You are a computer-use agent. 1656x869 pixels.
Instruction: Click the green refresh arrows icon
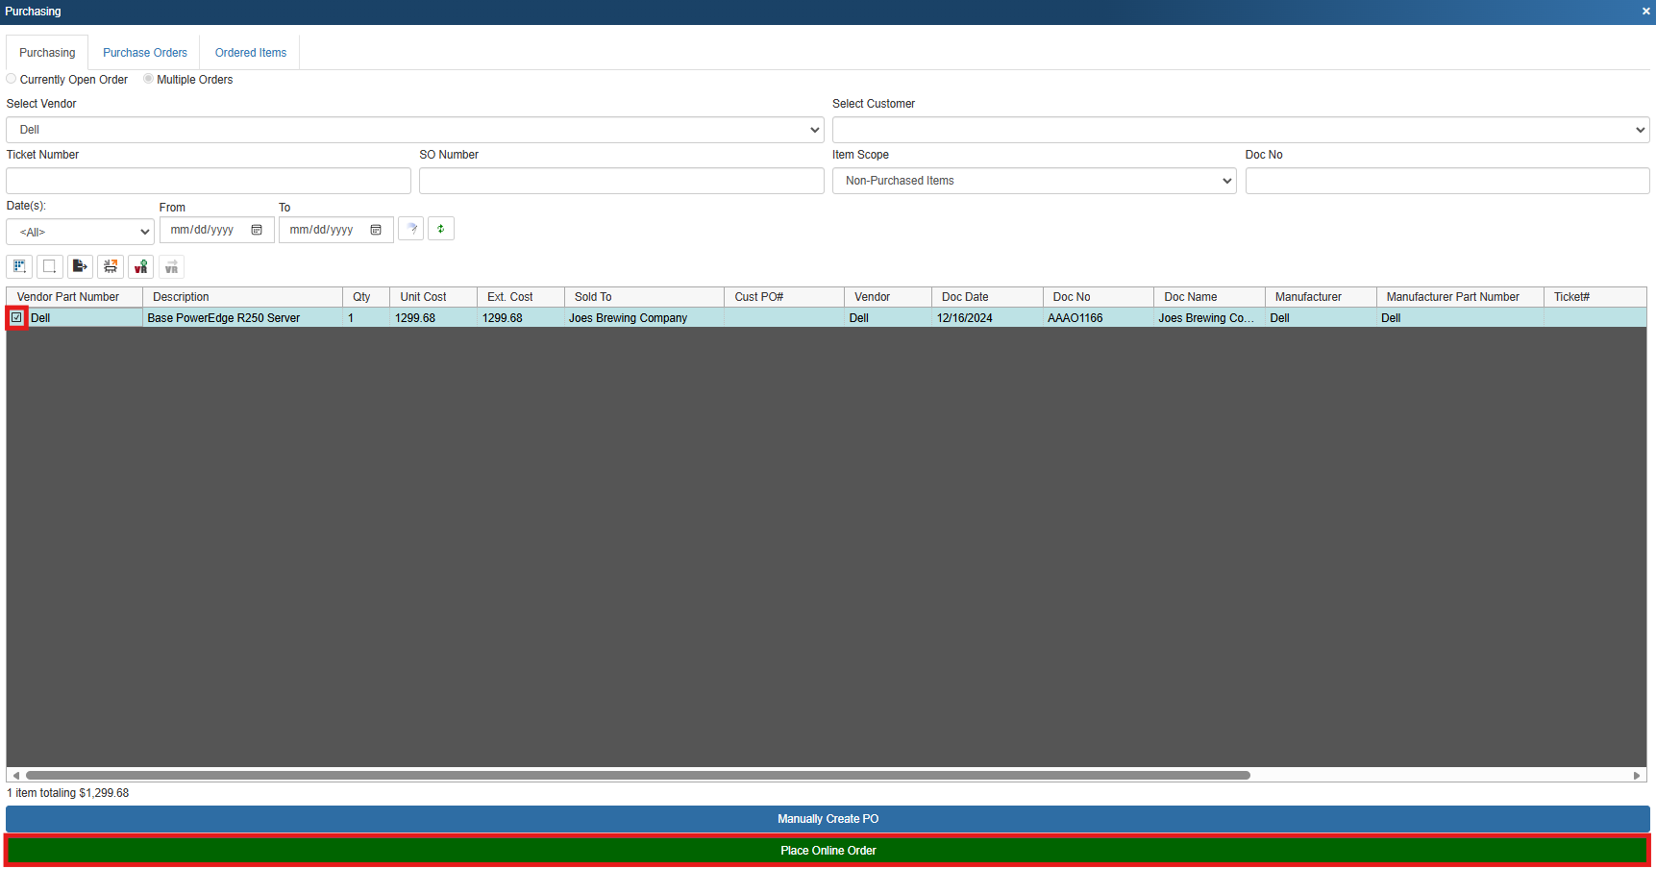pyautogui.click(x=441, y=229)
